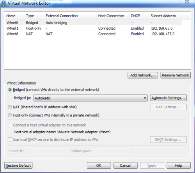
Task: Select the NAT shared host's IP option
Action: point(10,107)
